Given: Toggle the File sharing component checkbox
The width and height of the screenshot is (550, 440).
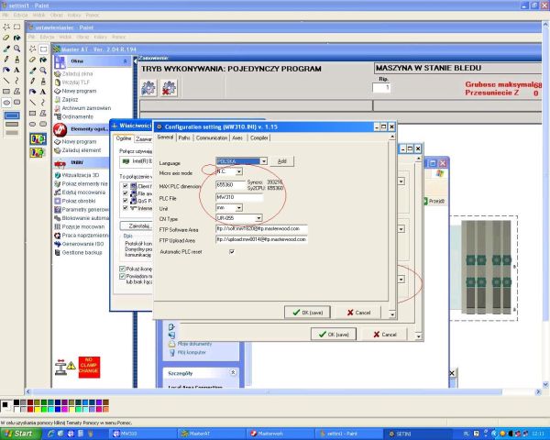Looking at the screenshot, I should click(126, 193).
